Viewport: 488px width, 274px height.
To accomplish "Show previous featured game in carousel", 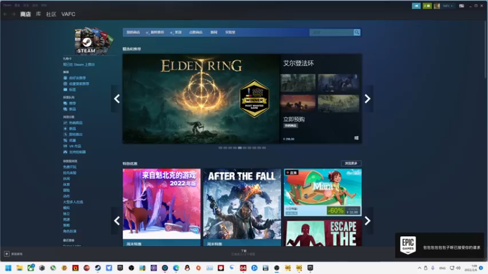I will (117, 99).
